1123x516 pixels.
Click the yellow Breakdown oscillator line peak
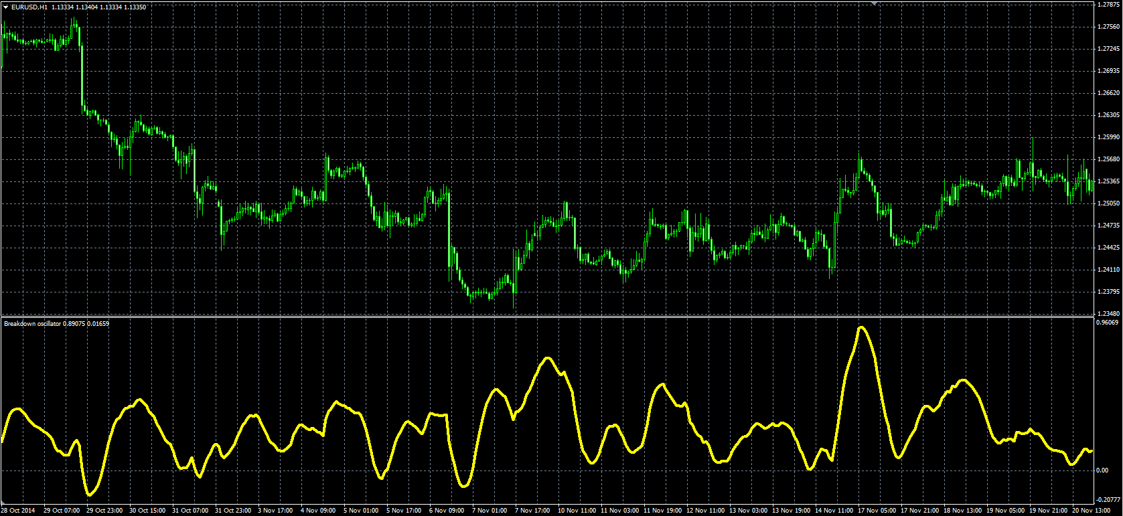(862, 327)
